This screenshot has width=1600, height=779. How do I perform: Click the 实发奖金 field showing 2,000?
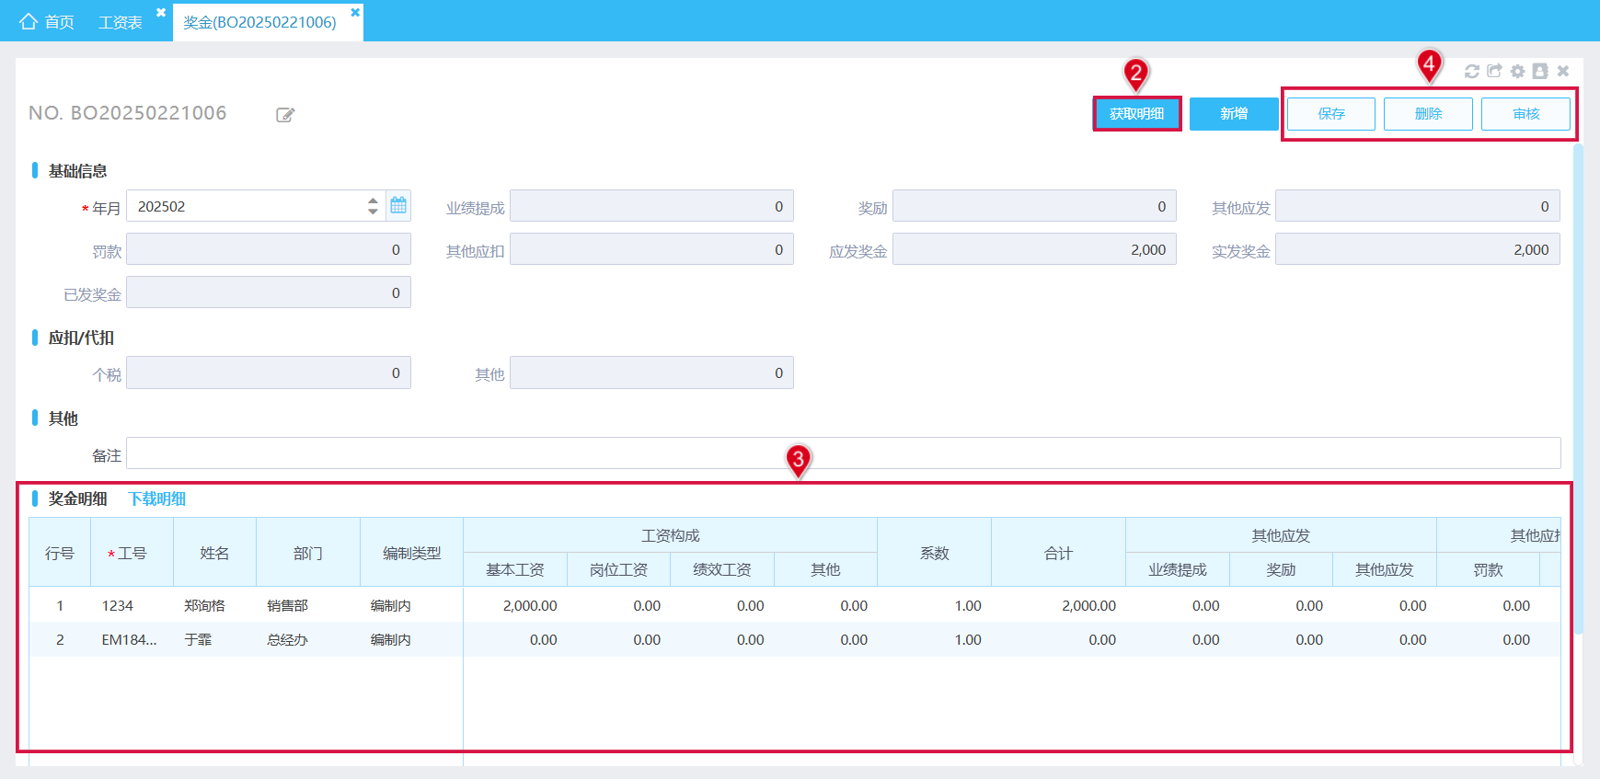click(1417, 249)
